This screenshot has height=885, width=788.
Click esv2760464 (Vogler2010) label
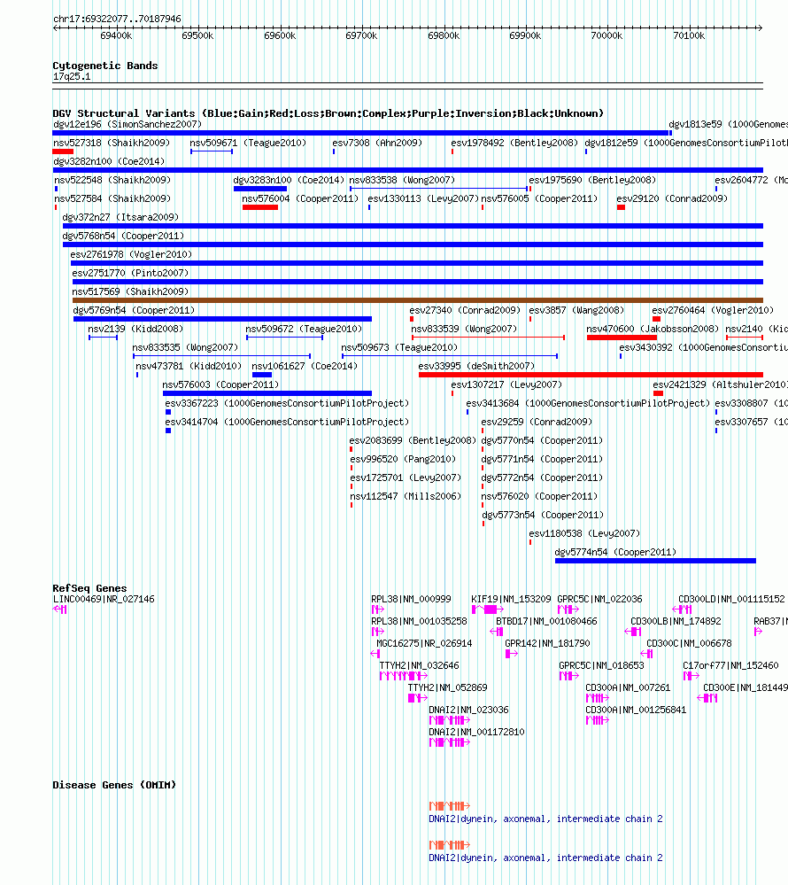pos(713,310)
